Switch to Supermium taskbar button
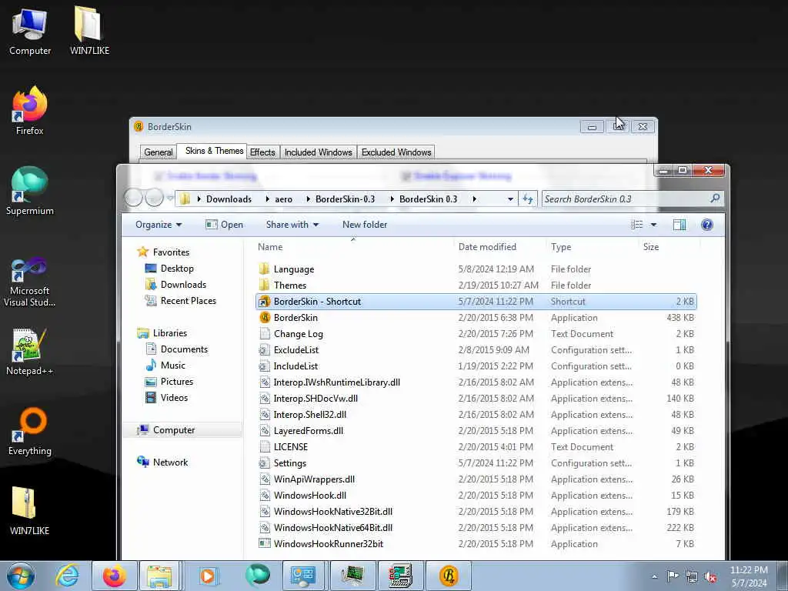 point(257,576)
